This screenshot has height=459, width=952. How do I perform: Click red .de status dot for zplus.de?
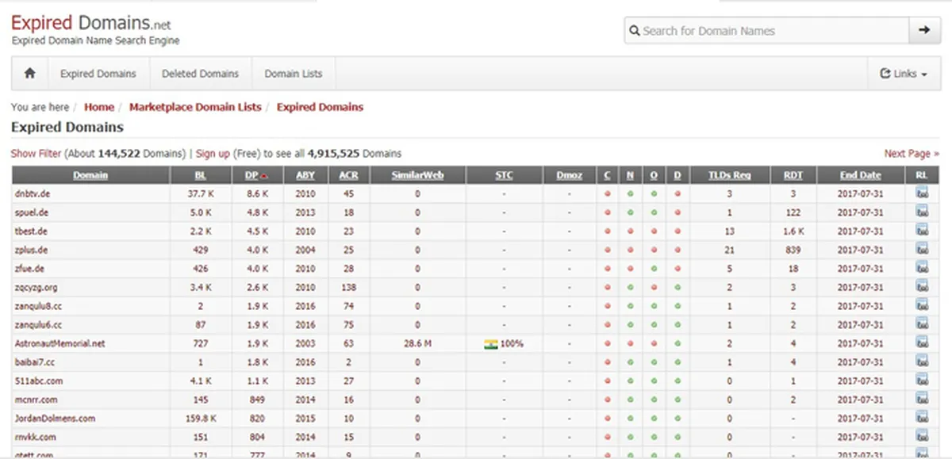678,251
